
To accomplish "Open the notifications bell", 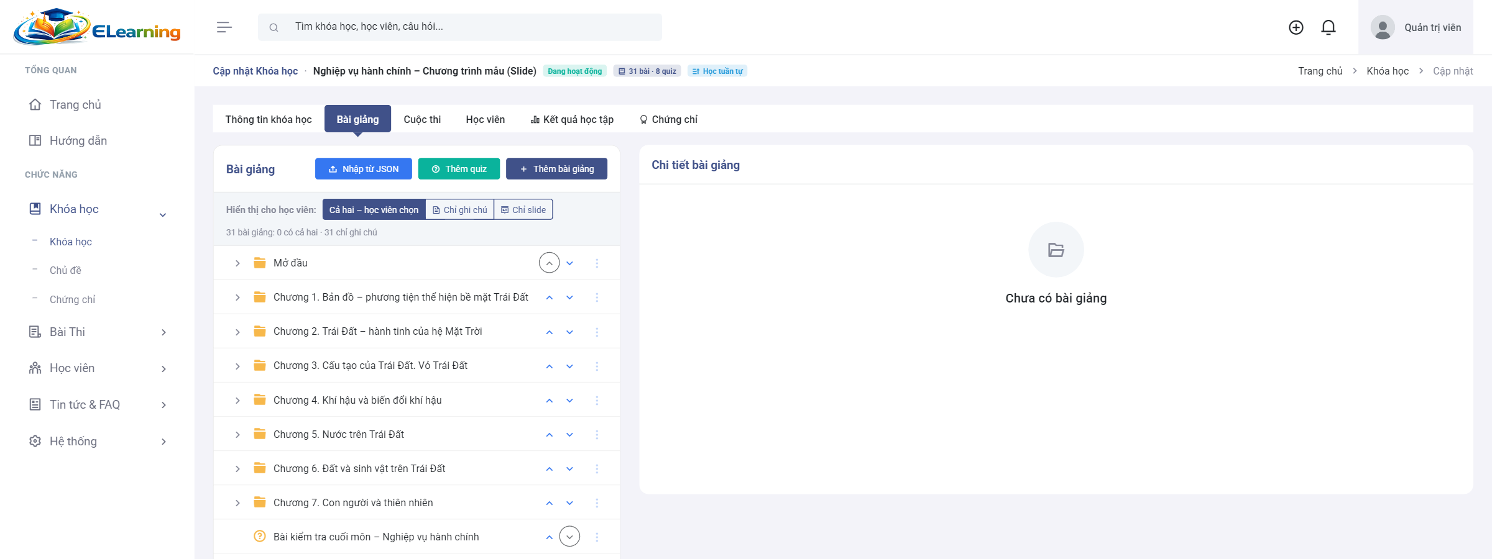I will pos(1329,27).
